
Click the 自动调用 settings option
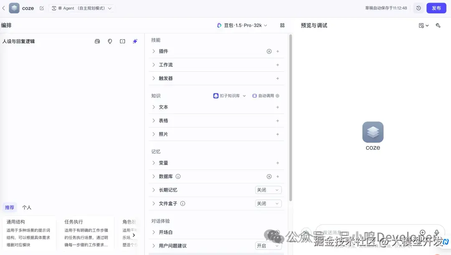click(266, 96)
